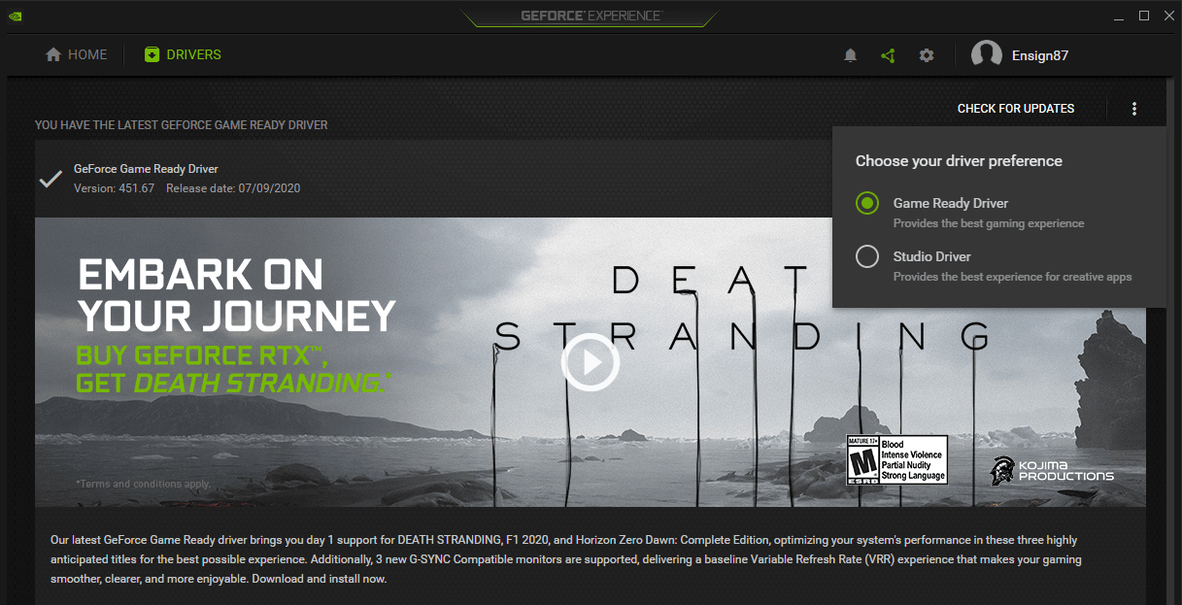Click the green share icon
The image size is (1182, 605).
coord(888,55)
